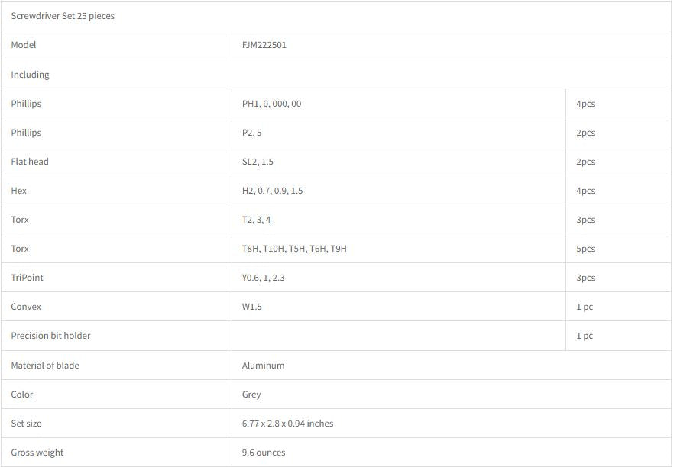Click the "Precision bit holder" label
674x467 pixels.
pos(50,336)
